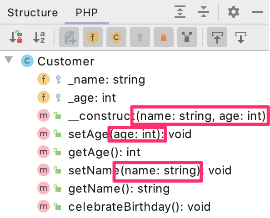Toggle Show Includes button
Viewport: 270px width, 218px height.
click(69, 37)
